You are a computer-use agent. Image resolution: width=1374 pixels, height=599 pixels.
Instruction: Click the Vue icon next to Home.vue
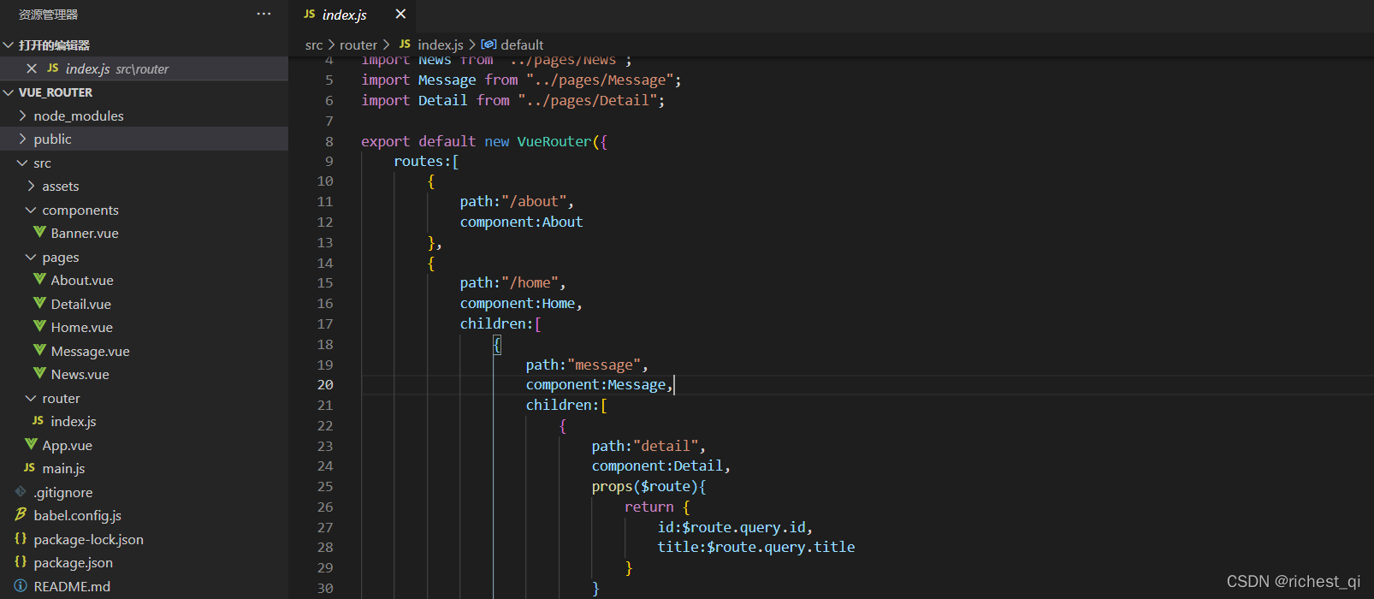(39, 326)
